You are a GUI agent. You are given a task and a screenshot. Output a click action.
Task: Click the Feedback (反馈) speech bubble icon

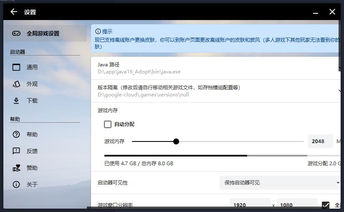[x=16, y=151]
